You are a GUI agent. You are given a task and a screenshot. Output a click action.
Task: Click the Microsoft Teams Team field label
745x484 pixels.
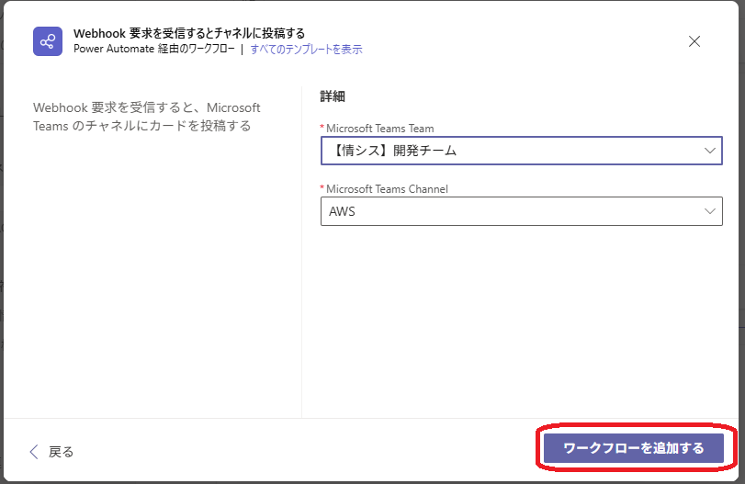379,129
